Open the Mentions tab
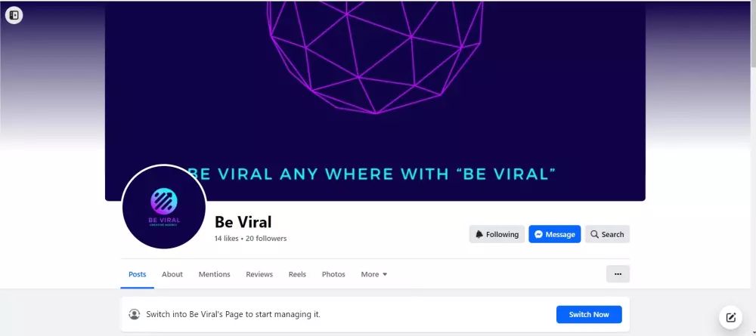This screenshot has width=756, height=336. 214,274
